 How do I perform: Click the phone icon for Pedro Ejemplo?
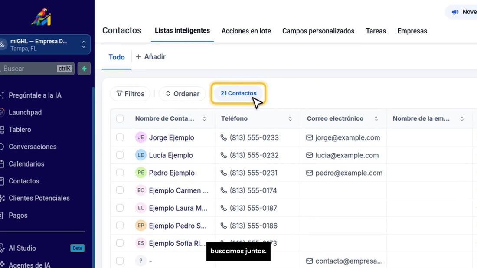click(224, 173)
